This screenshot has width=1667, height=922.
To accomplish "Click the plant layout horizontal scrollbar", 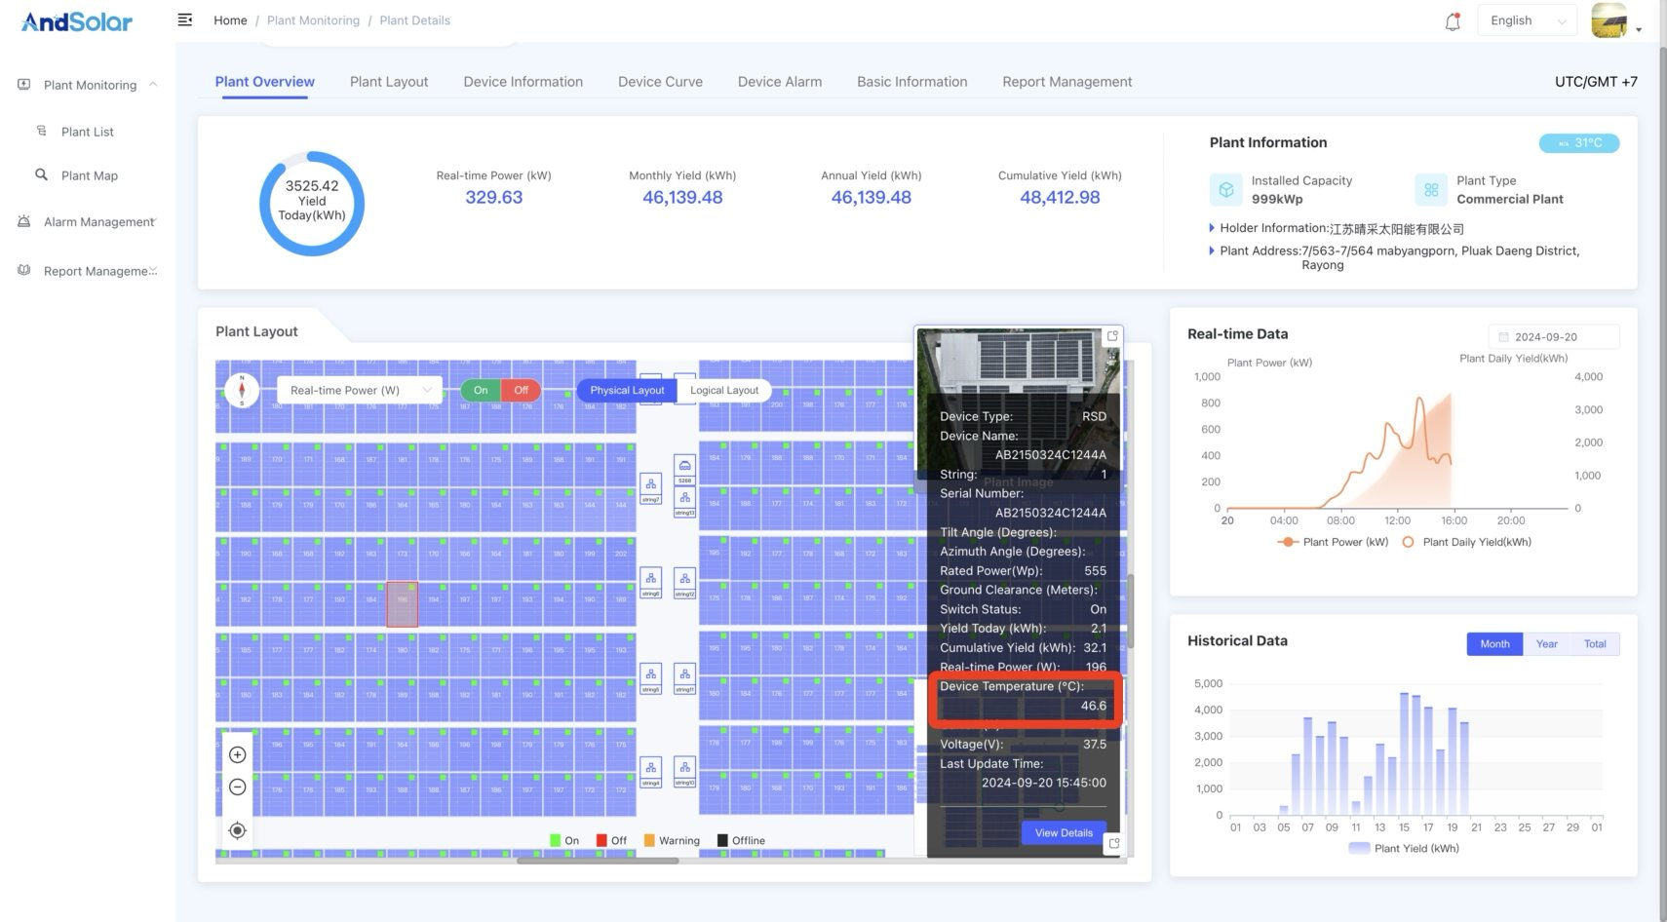I will (598, 861).
